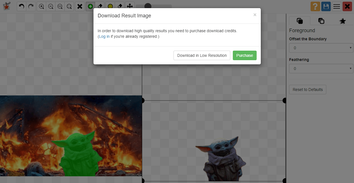This screenshot has width=354, height=183.
Task: Switch to the star Shadow tab
Action: point(343,21)
